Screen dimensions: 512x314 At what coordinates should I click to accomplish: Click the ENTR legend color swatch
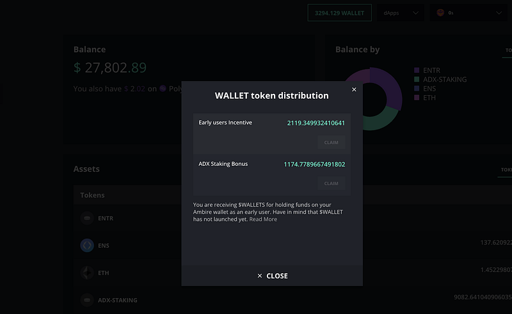(417, 70)
